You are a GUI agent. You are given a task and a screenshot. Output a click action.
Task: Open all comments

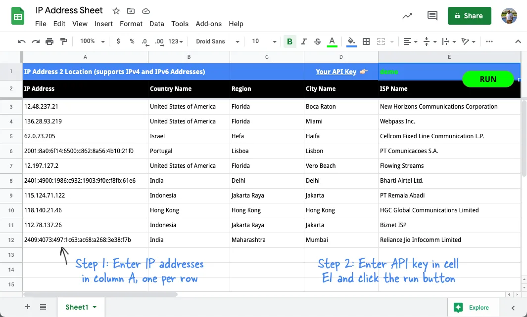pos(431,15)
